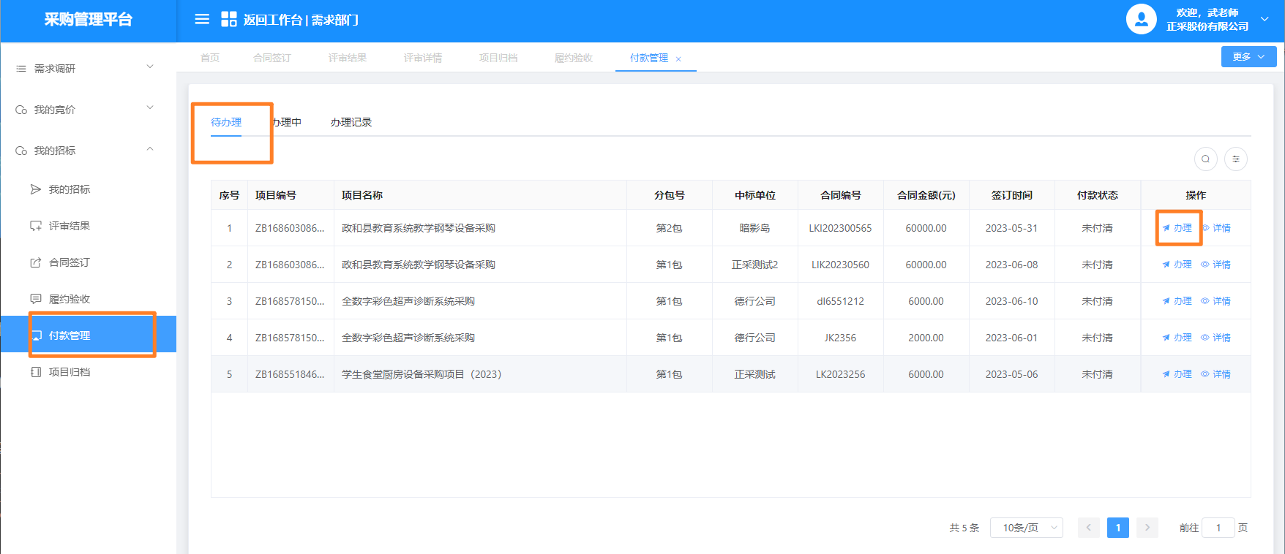The image size is (1285, 554).
Task: Switch to the 办理记录 tab
Action: (x=351, y=122)
